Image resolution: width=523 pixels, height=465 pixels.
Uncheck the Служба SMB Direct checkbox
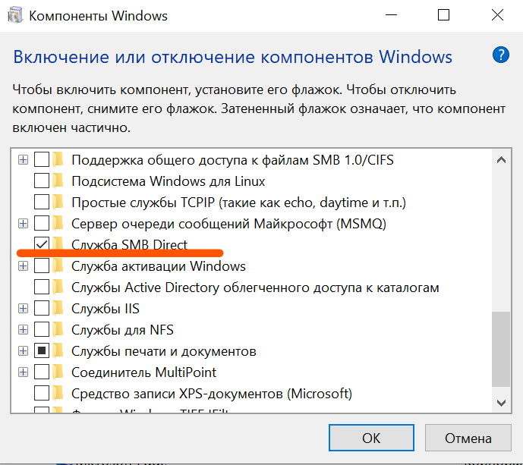(x=42, y=245)
